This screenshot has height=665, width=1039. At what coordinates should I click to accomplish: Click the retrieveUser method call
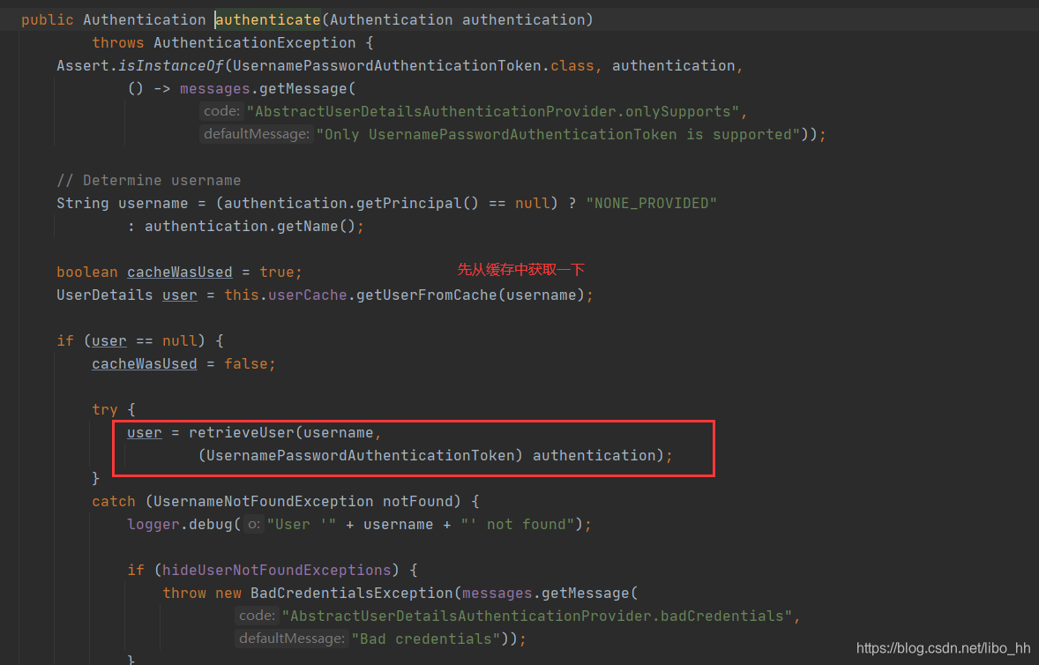tap(241, 432)
